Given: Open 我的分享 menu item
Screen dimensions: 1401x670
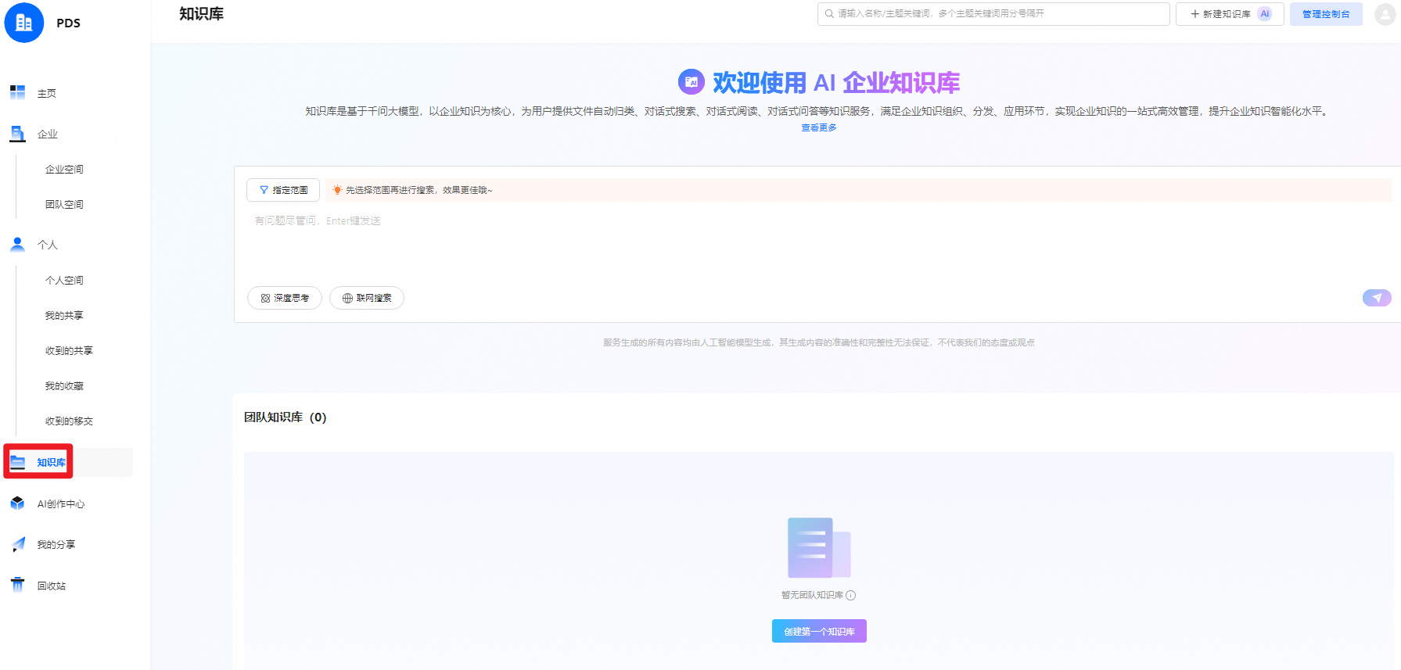Looking at the screenshot, I should [56, 545].
